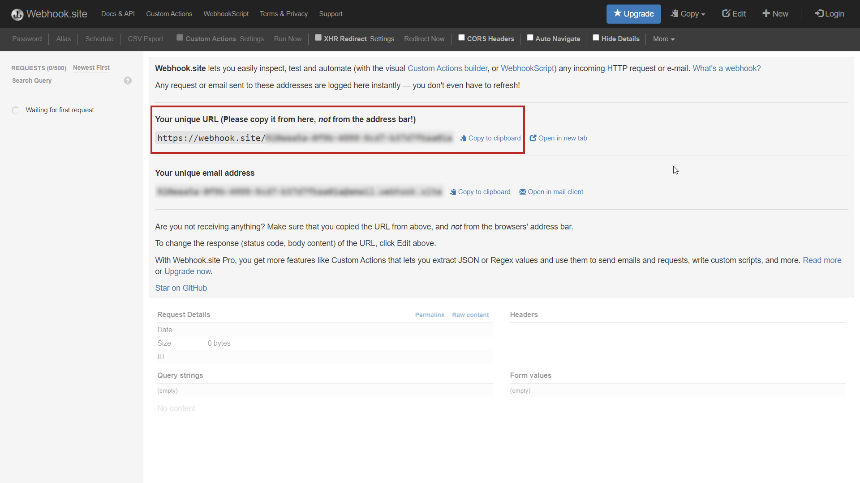Click the unique webhook URL text
Viewport: 860px width, 483px height.
pos(305,138)
